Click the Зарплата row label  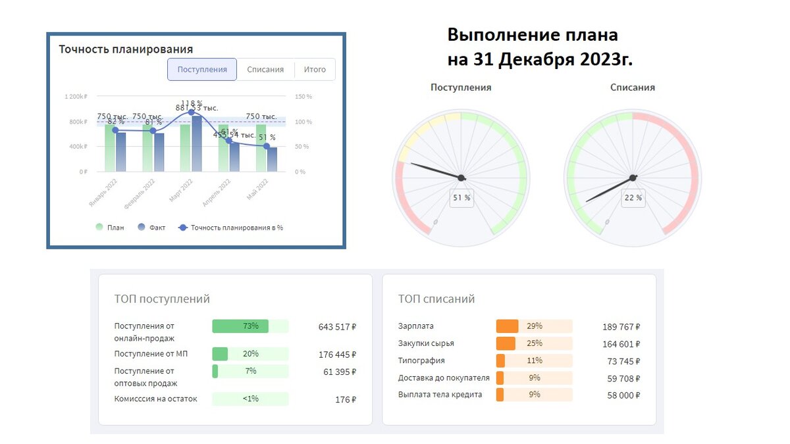(x=416, y=326)
